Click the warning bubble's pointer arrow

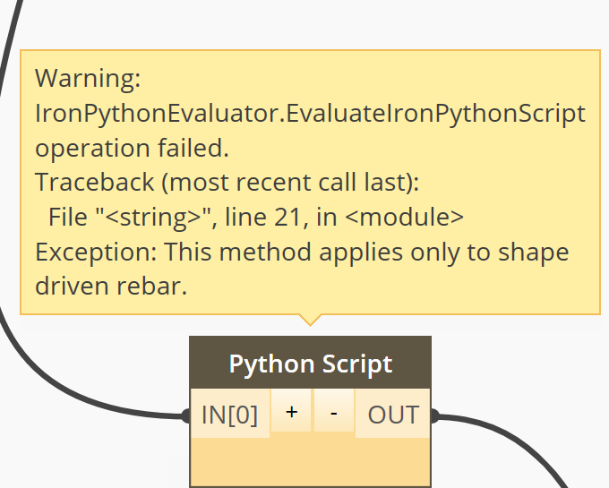[x=310, y=319]
